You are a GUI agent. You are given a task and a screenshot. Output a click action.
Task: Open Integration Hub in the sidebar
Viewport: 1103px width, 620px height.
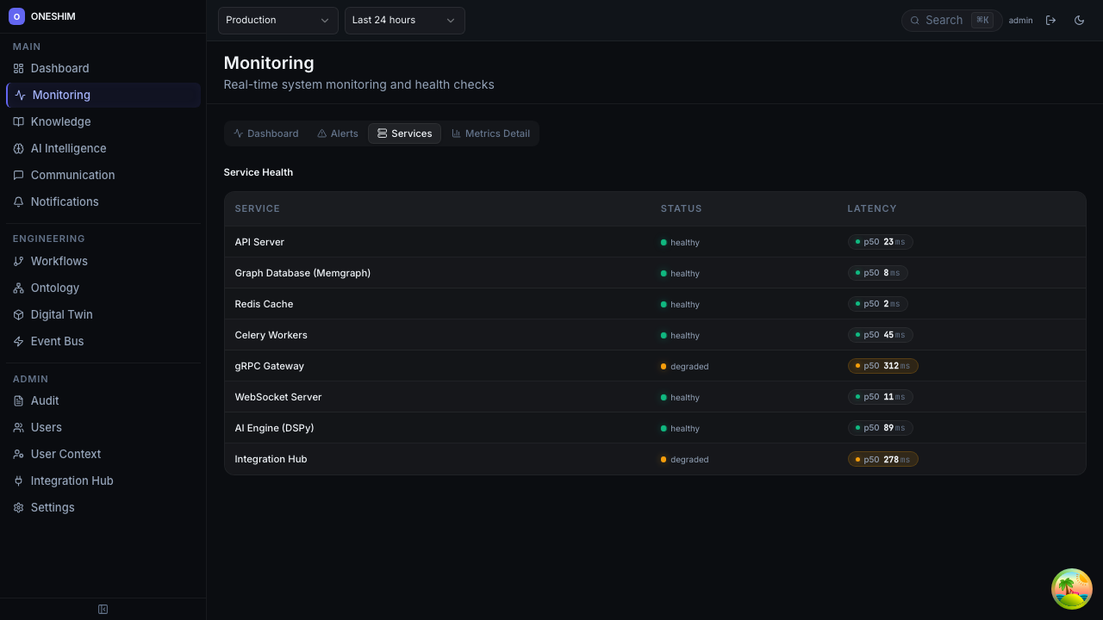72,480
